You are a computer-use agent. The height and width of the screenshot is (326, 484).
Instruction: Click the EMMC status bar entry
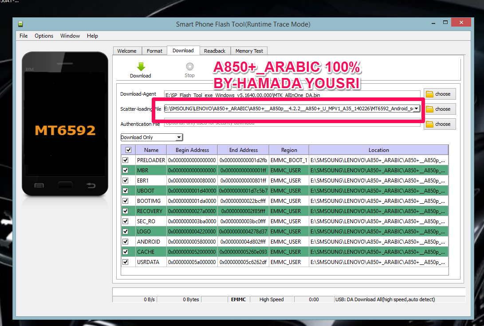[x=238, y=299]
